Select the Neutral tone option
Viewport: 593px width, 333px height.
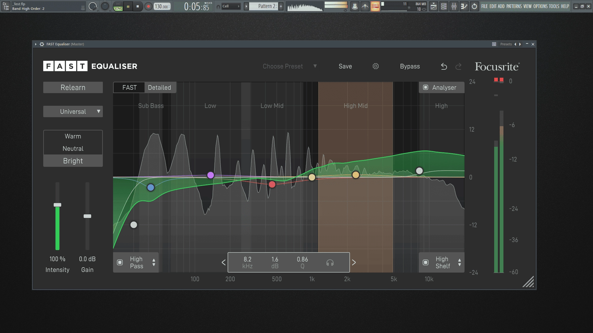(73, 149)
